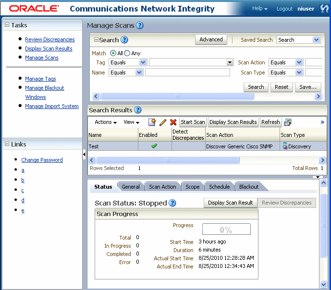The height and width of the screenshot is (290, 331).
Task: Click Start Scan button
Action: [x=193, y=122]
